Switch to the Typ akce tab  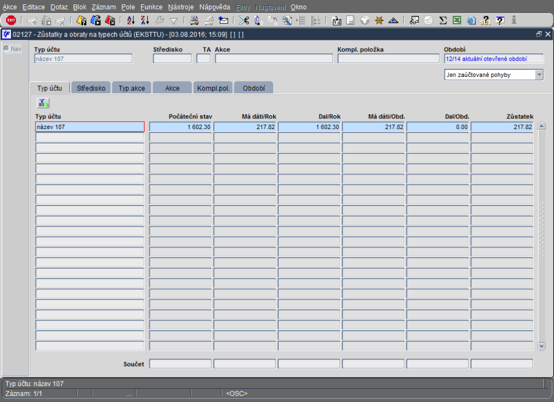click(132, 88)
